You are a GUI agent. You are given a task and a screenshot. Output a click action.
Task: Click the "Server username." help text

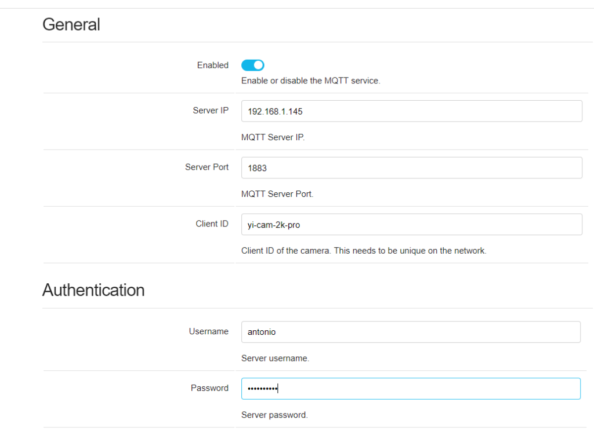click(275, 359)
